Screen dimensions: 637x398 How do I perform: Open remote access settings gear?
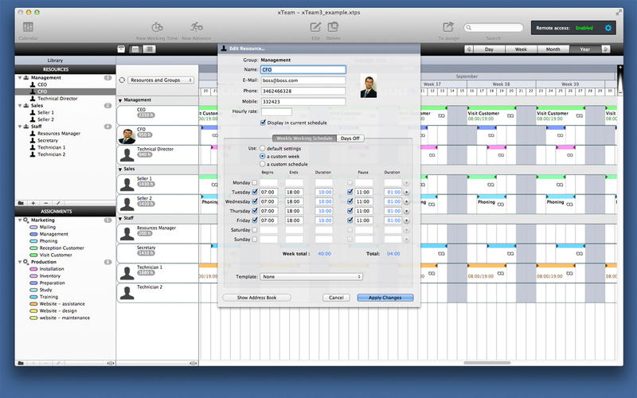click(x=608, y=28)
